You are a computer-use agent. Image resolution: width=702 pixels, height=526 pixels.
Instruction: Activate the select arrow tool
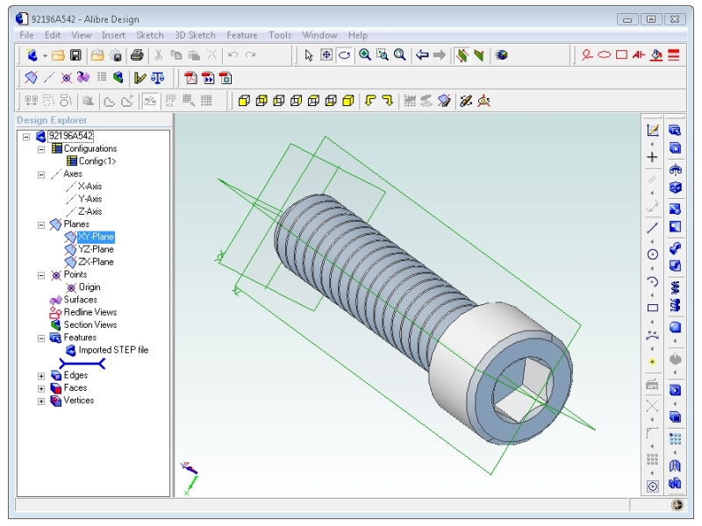309,55
